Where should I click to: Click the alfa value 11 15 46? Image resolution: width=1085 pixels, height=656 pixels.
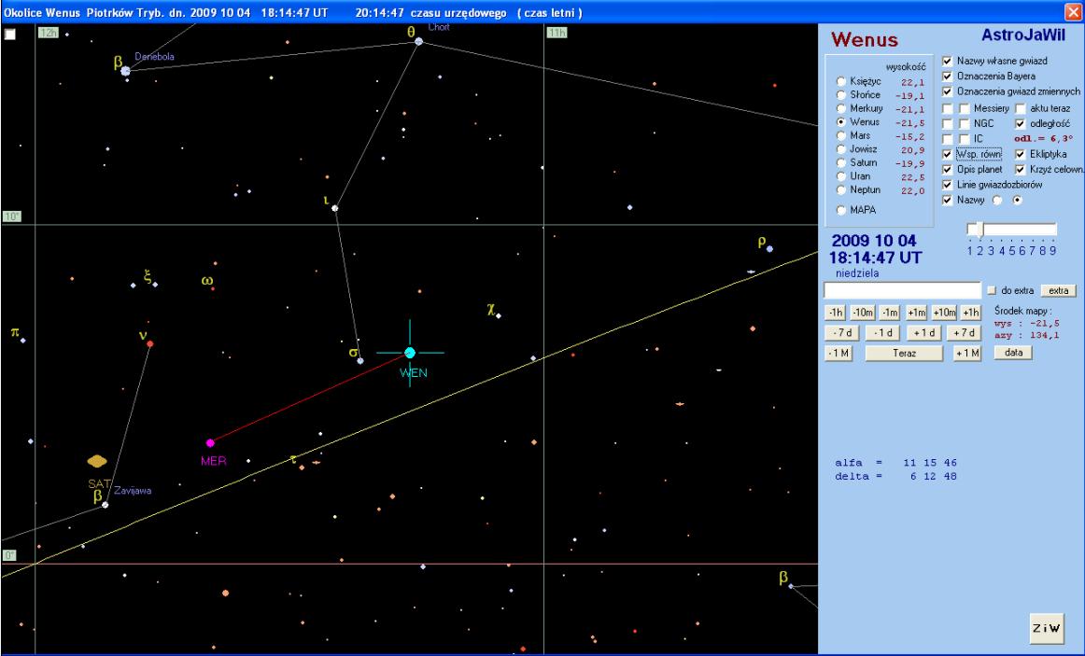pos(930,463)
